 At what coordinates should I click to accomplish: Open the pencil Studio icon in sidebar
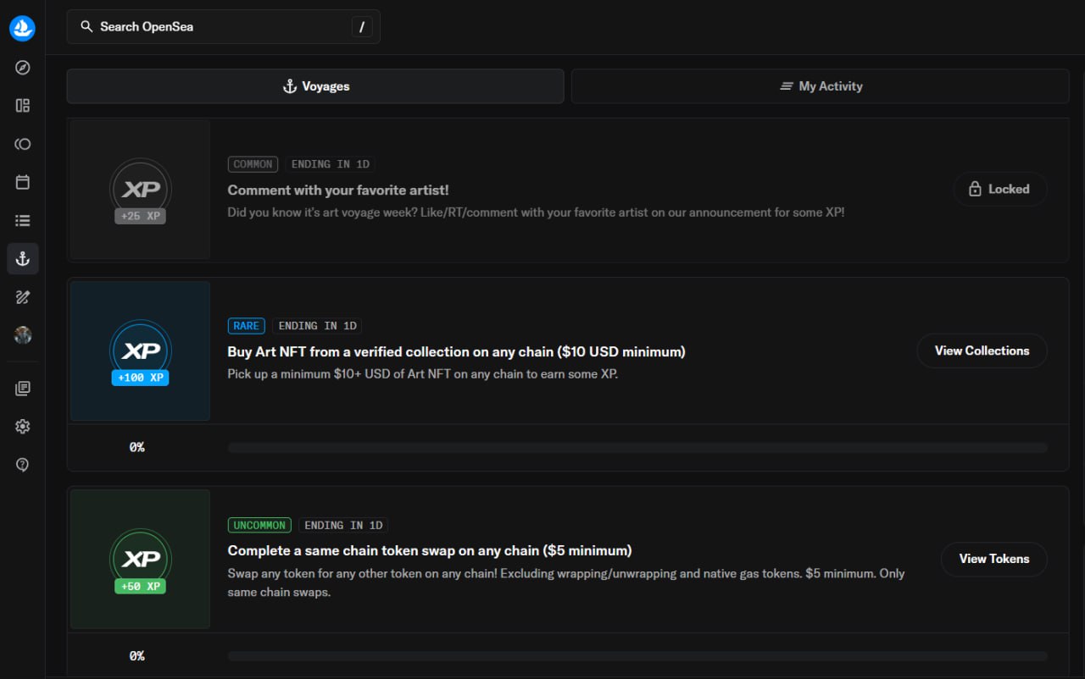pos(23,296)
